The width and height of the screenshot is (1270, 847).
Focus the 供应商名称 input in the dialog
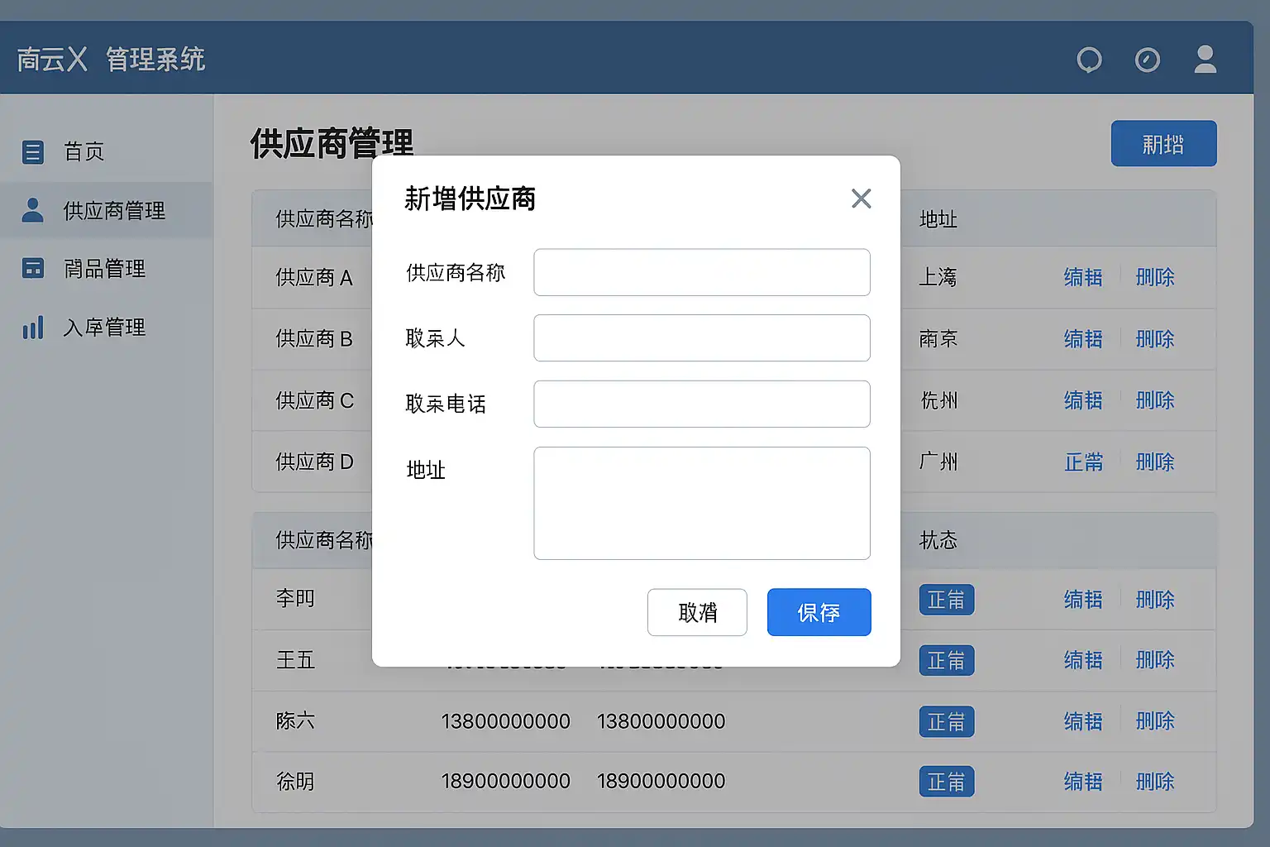point(702,272)
